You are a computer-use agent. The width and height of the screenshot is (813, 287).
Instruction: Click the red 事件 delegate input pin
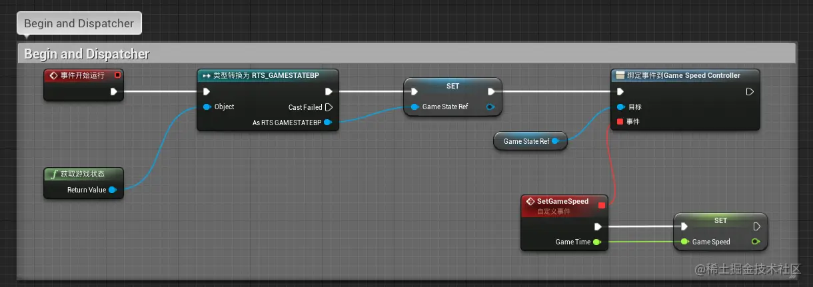(620, 122)
